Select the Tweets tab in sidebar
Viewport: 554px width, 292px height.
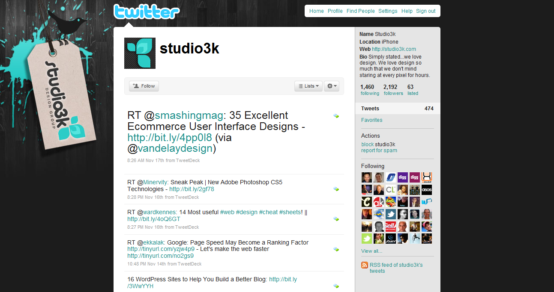tap(398, 109)
